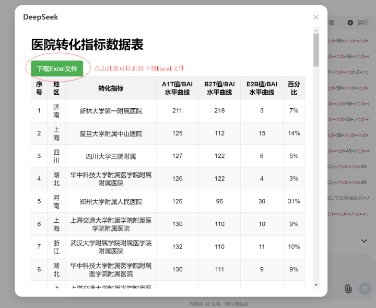Click the 百分比 column header
The height and width of the screenshot is (308, 376).
(x=293, y=88)
